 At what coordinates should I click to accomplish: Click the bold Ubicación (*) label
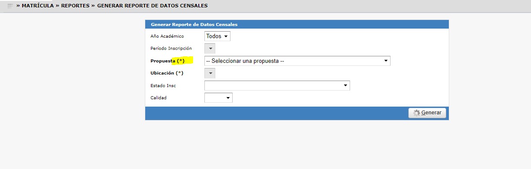click(167, 73)
